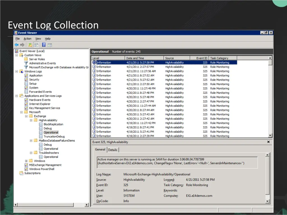Collapse the HighAvailability folder node
This screenshot has width=287, height=215.
[31, 120]
